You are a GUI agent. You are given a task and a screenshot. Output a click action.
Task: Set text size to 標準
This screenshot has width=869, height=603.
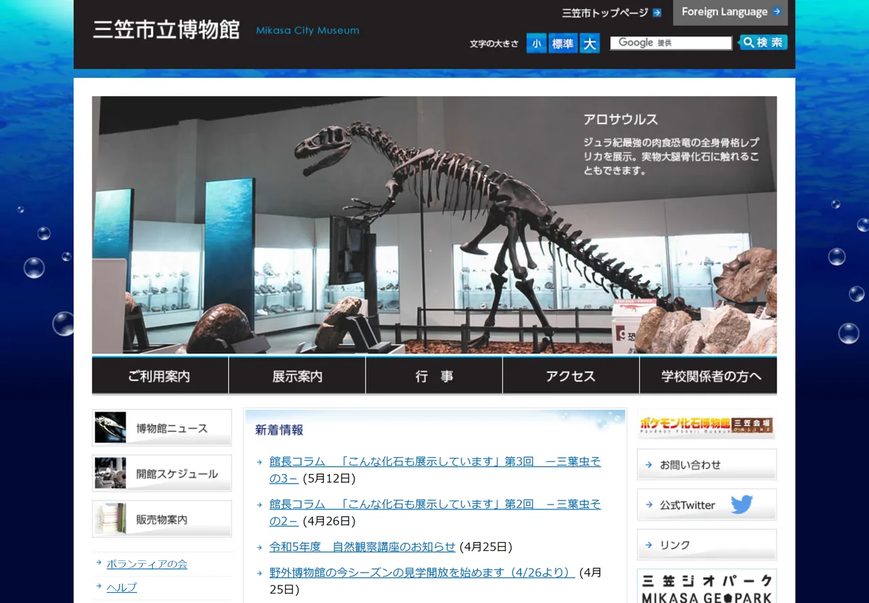(563, 43)
